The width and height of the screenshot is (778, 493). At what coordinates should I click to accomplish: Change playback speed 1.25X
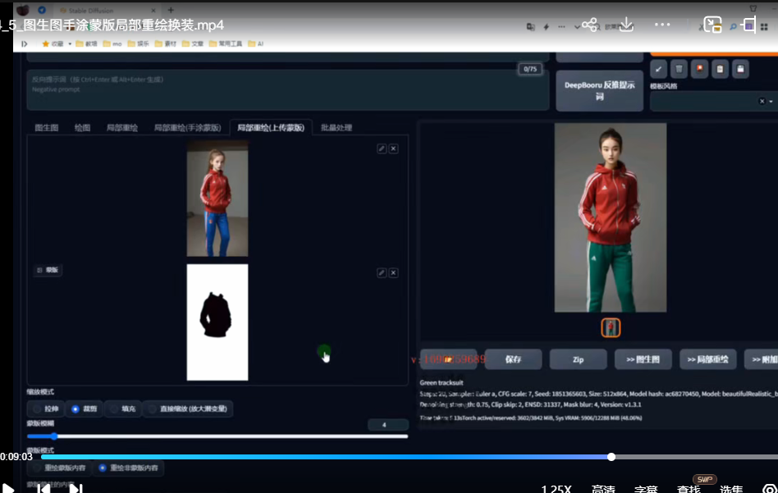[x=556, y=489]
